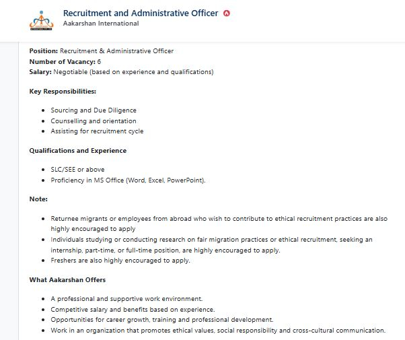Click the SLC/SEE or above bullet
This screenshot has width=405, height=340.
[x=77, y=170]
